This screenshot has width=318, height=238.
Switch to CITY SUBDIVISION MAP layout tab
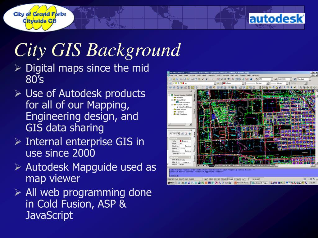(244, 165)
